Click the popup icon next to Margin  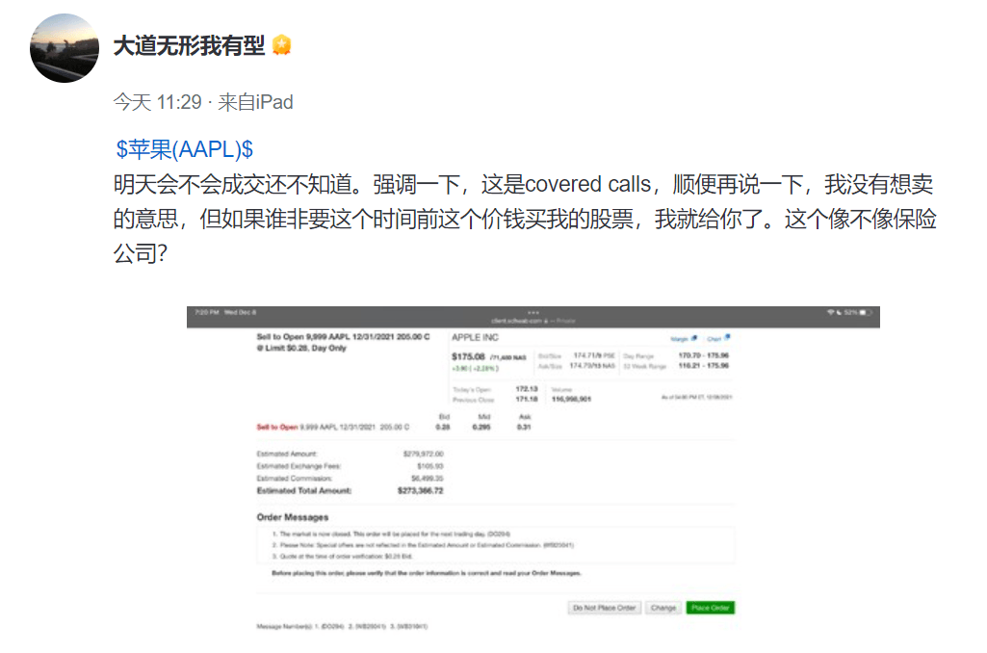693,338
